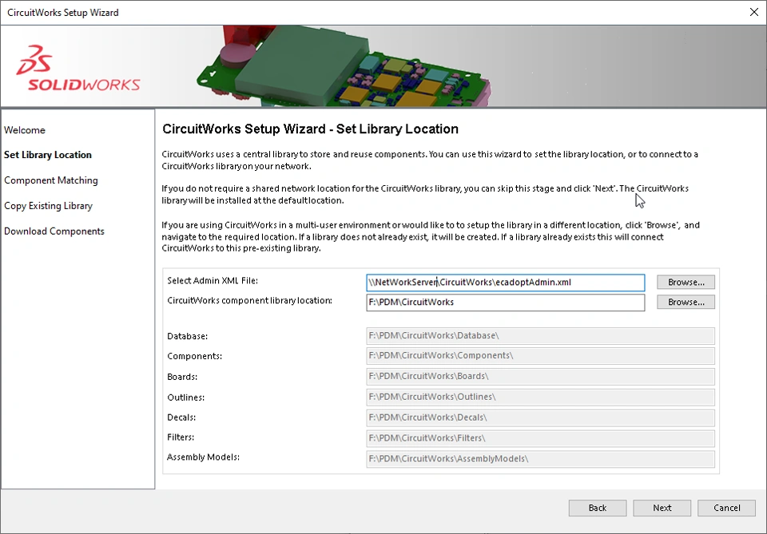
Task: Cancel the setup wizard
Action: click(x=726, y=508)
